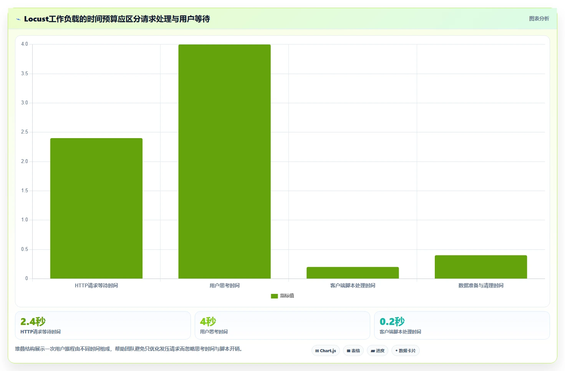Click the chart title starting with Locust工作负载
The width and height of the screenshot is (565, 371).
tap(117, 19)
